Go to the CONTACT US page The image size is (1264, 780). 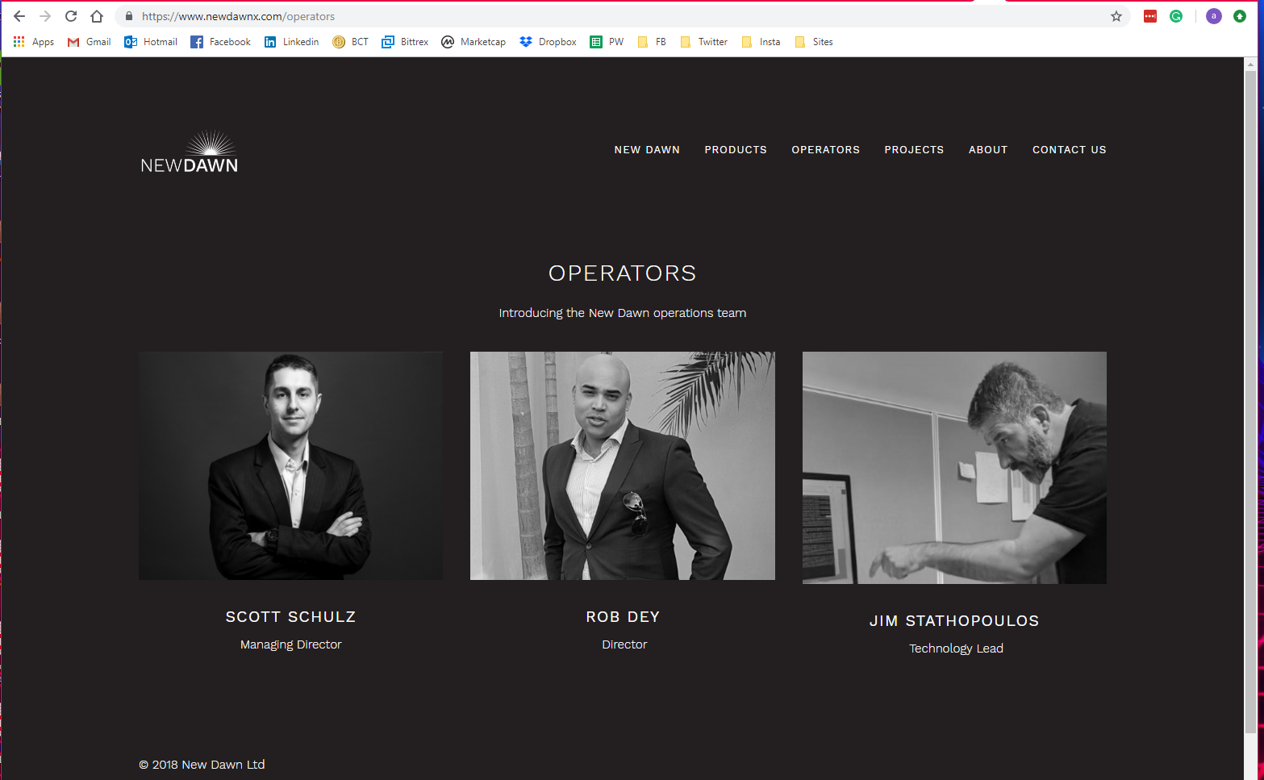click(1070, 150)
